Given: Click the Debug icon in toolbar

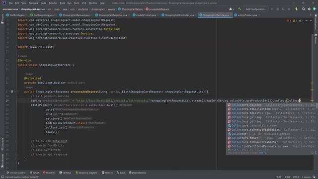Looking at the screenshot, I should (278, 9).
